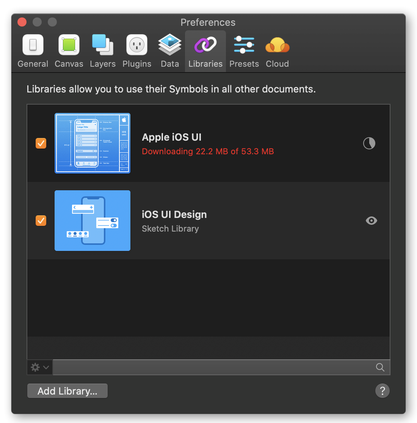Image resolution: width=417 pixels, height=423 pixels.
Task: Uncheck the iOS UI Design library checkbox
Action: click(41, 220)
